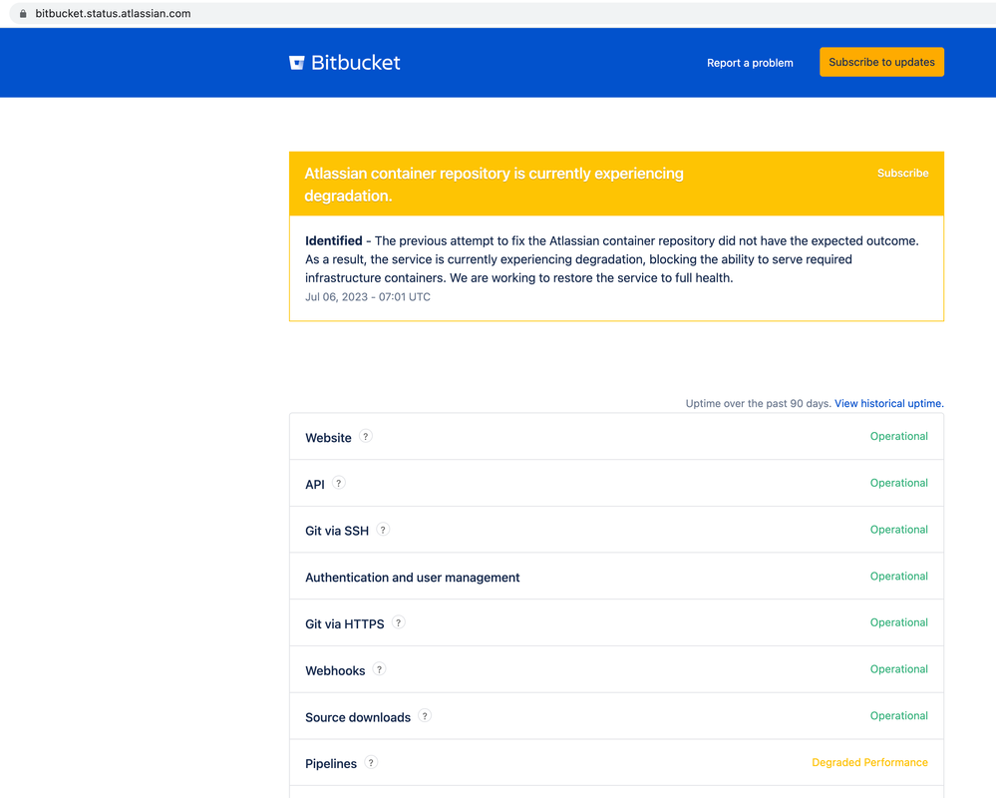The height and width of the screenshot is (798, 996).
Task: Click Subscribe in the yellow incident banner
Action: coord(902,173)
